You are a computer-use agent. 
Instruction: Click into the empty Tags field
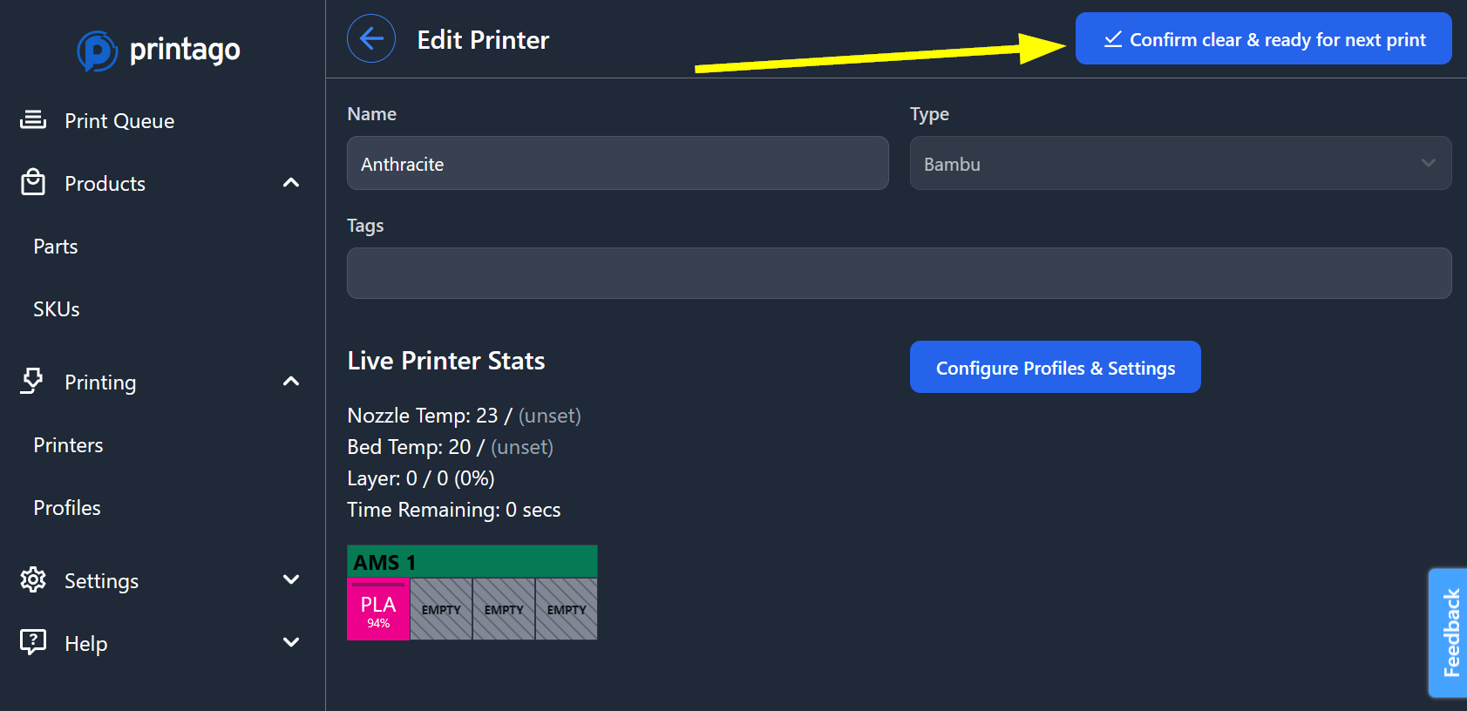coord(900,273)
